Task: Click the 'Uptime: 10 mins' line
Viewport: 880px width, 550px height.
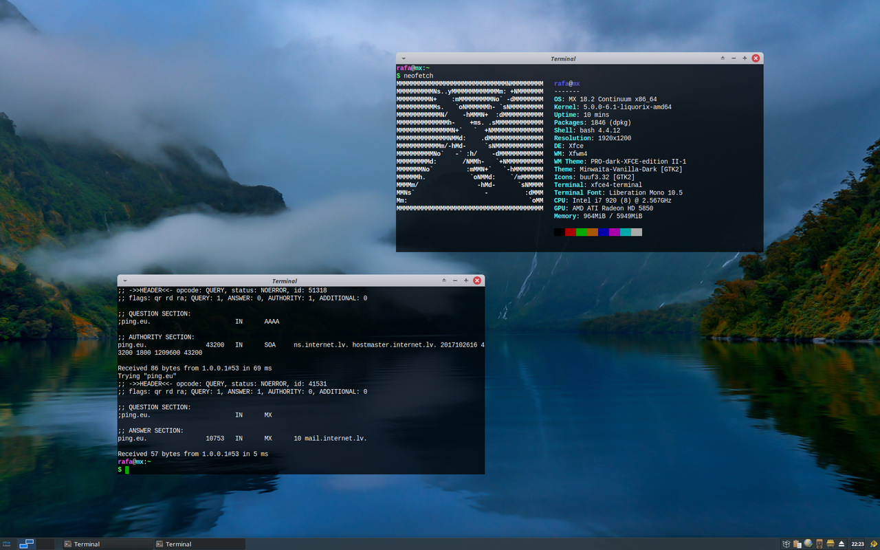Action: [x=582, y=115]
